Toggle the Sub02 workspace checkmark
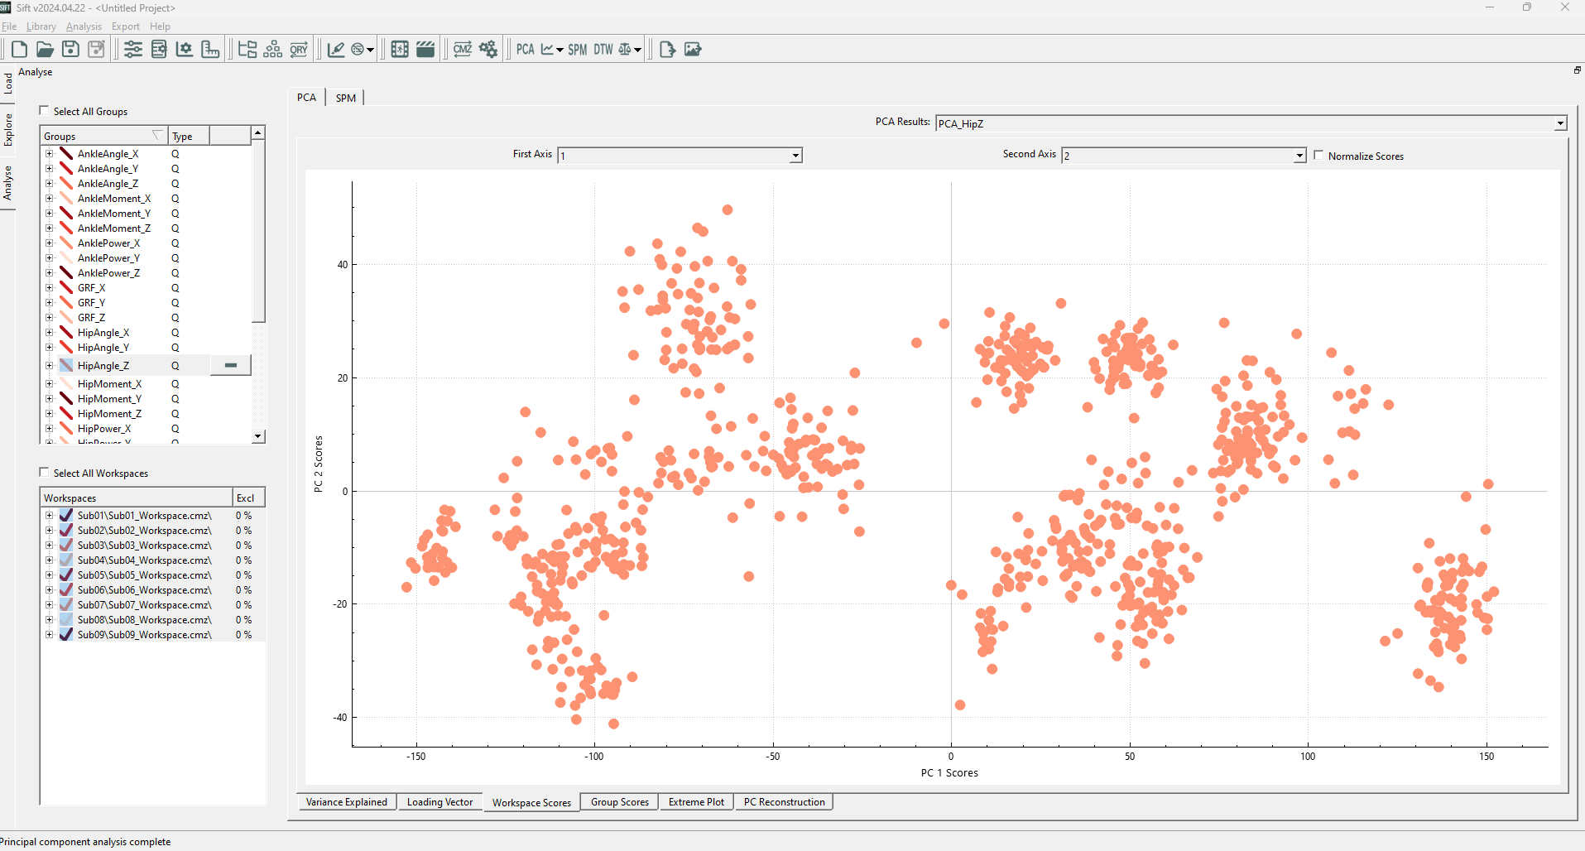1585x851 pixels. (66, 531)
